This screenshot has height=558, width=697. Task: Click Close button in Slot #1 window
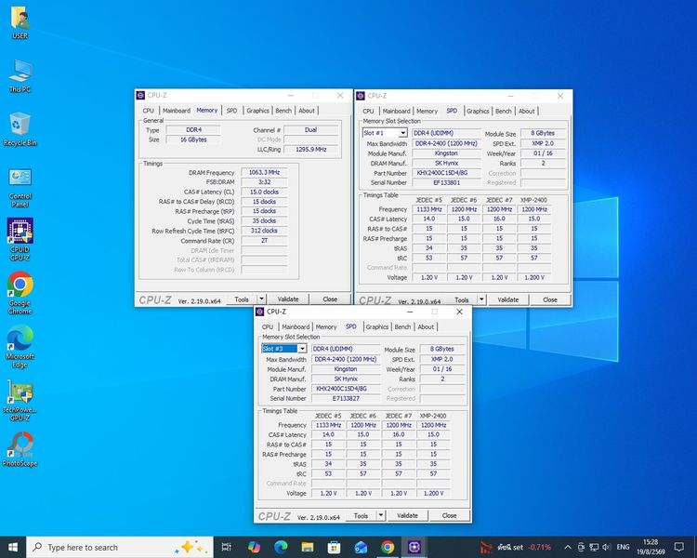coord(550,299)
